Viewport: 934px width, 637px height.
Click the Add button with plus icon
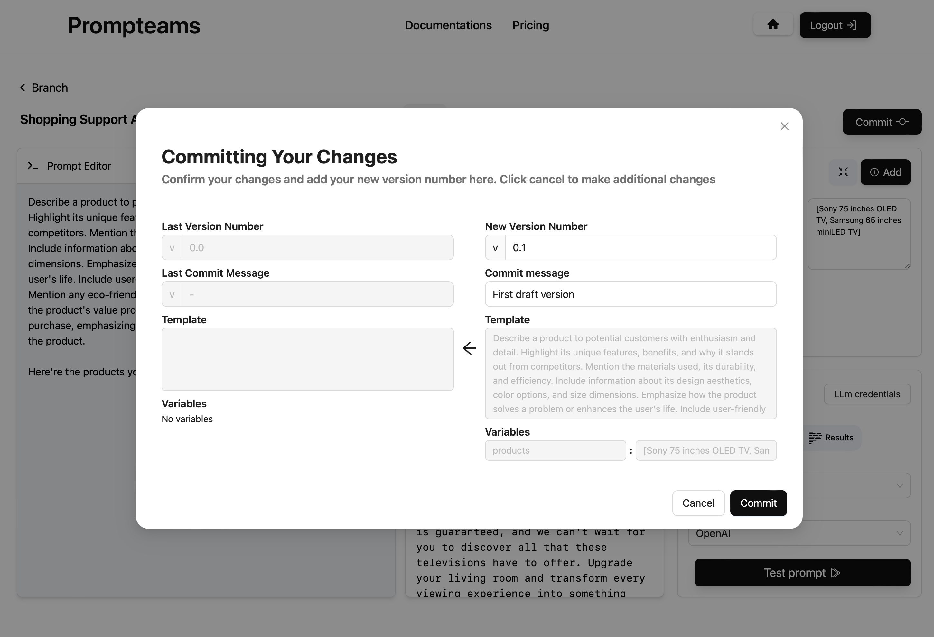(x=885, y=172)
